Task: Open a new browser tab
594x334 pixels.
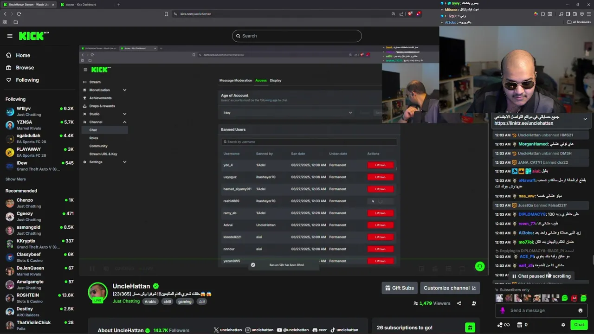Action: tap(118, 5)
